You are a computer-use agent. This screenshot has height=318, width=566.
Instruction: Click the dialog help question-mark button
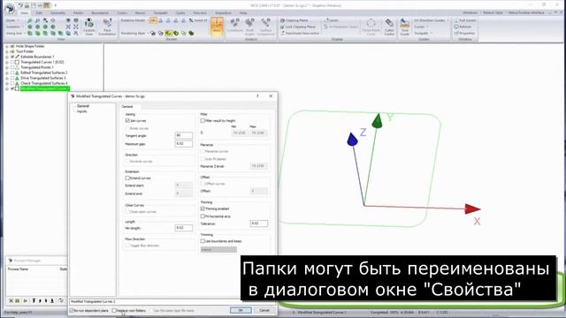click(257, 96)
